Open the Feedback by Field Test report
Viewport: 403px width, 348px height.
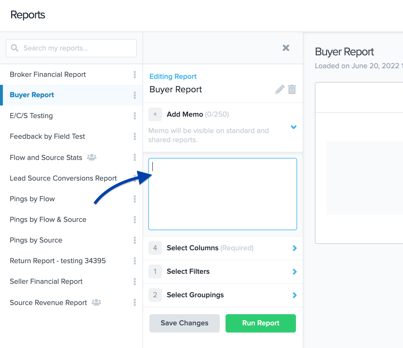coord(48,136)
